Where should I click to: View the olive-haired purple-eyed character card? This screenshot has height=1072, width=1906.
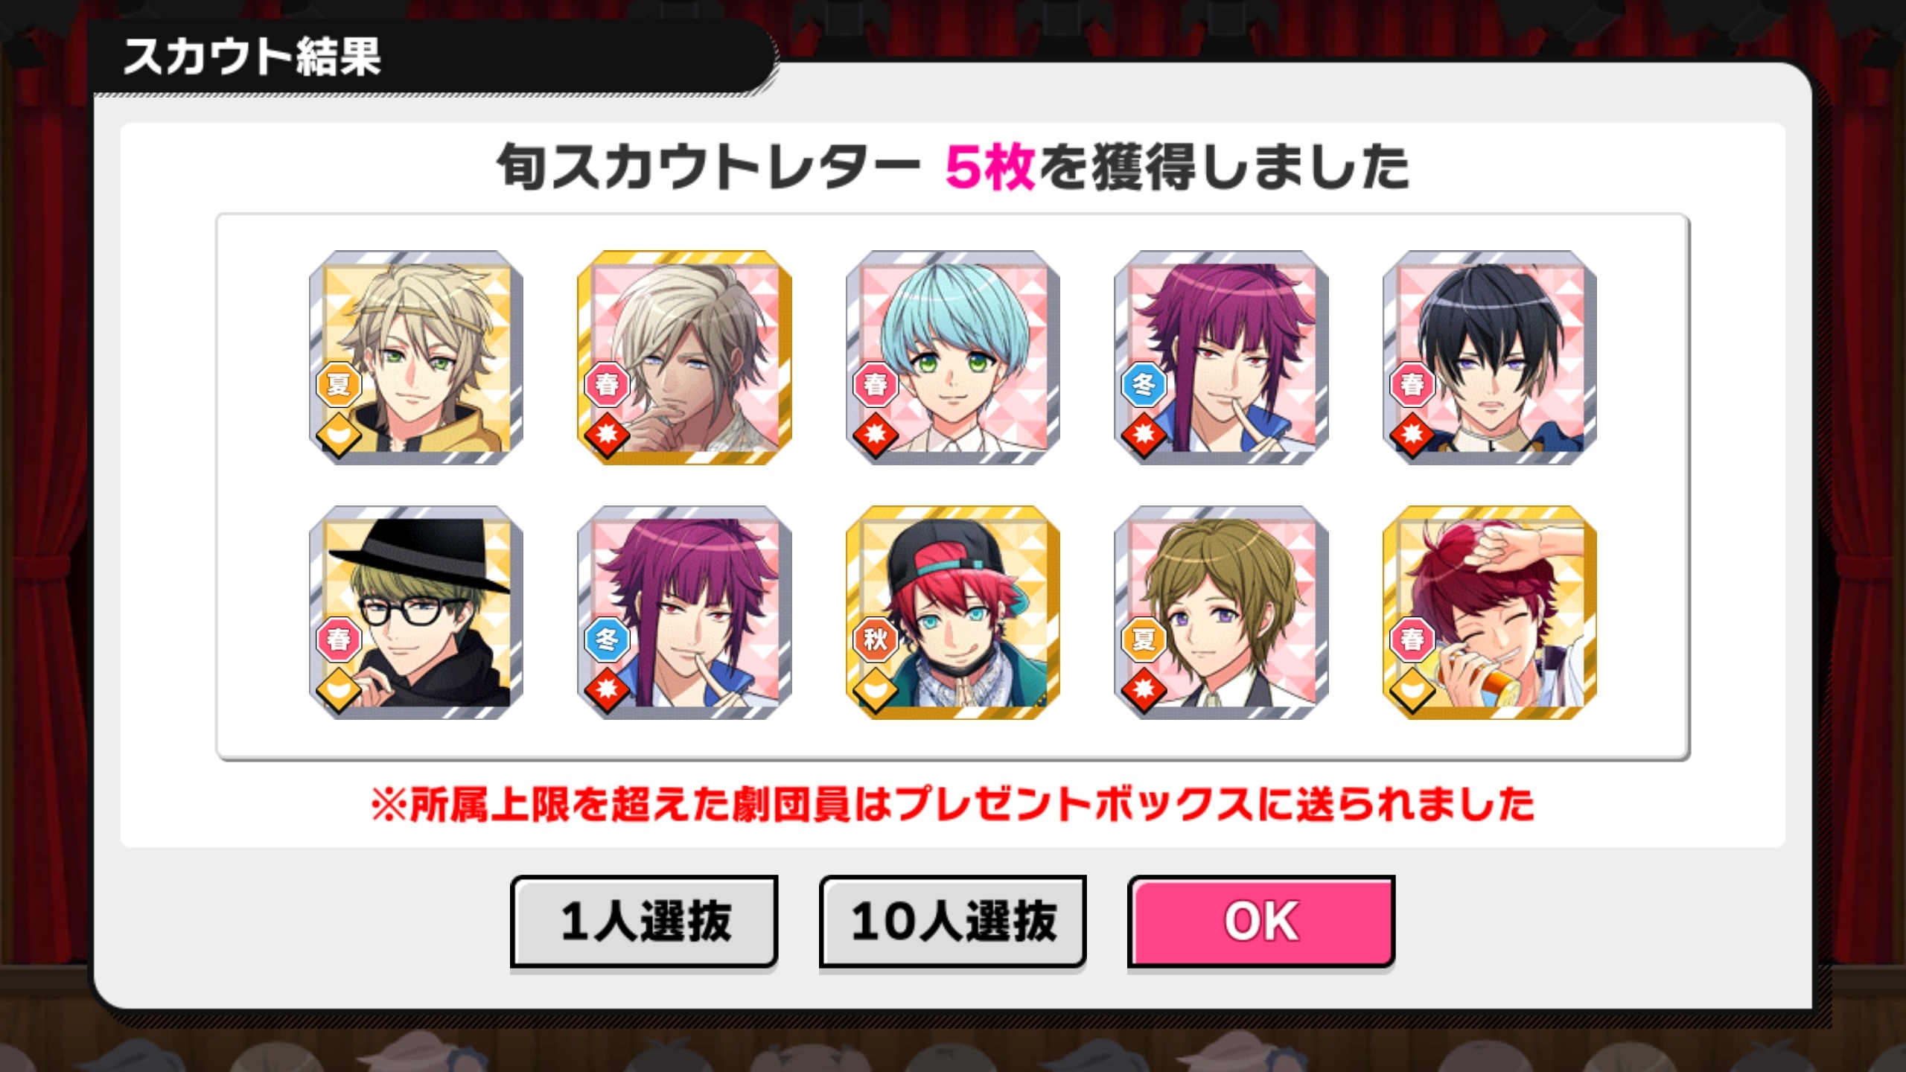point(1221,613)
